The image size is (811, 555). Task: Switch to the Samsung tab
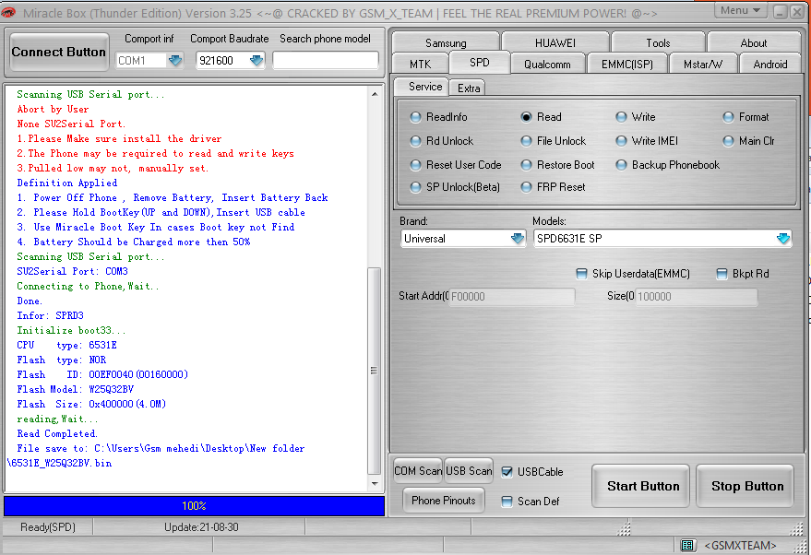coord(446,42)
